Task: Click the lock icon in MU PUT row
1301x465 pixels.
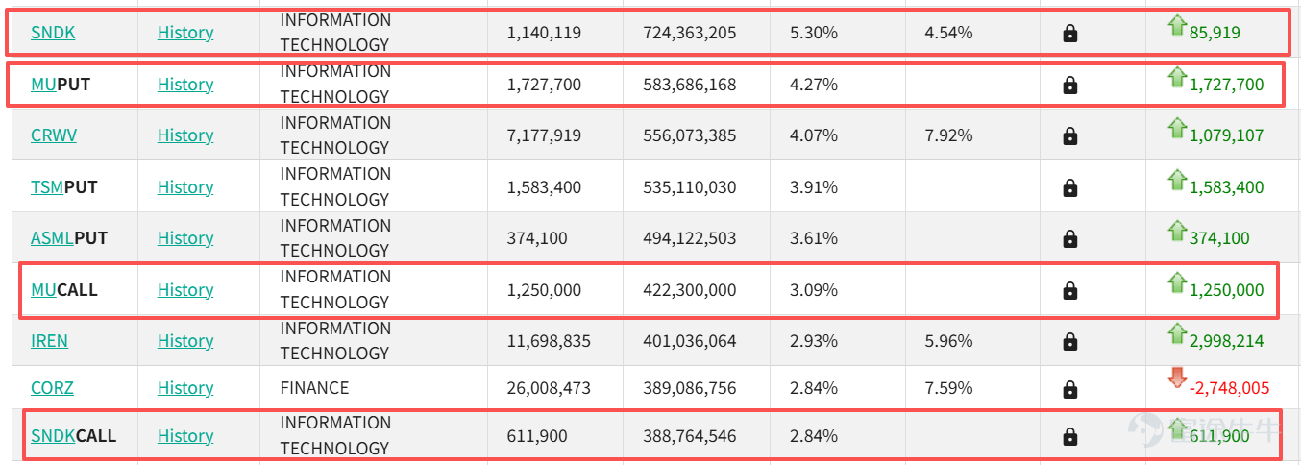Action: point(1070,85)
